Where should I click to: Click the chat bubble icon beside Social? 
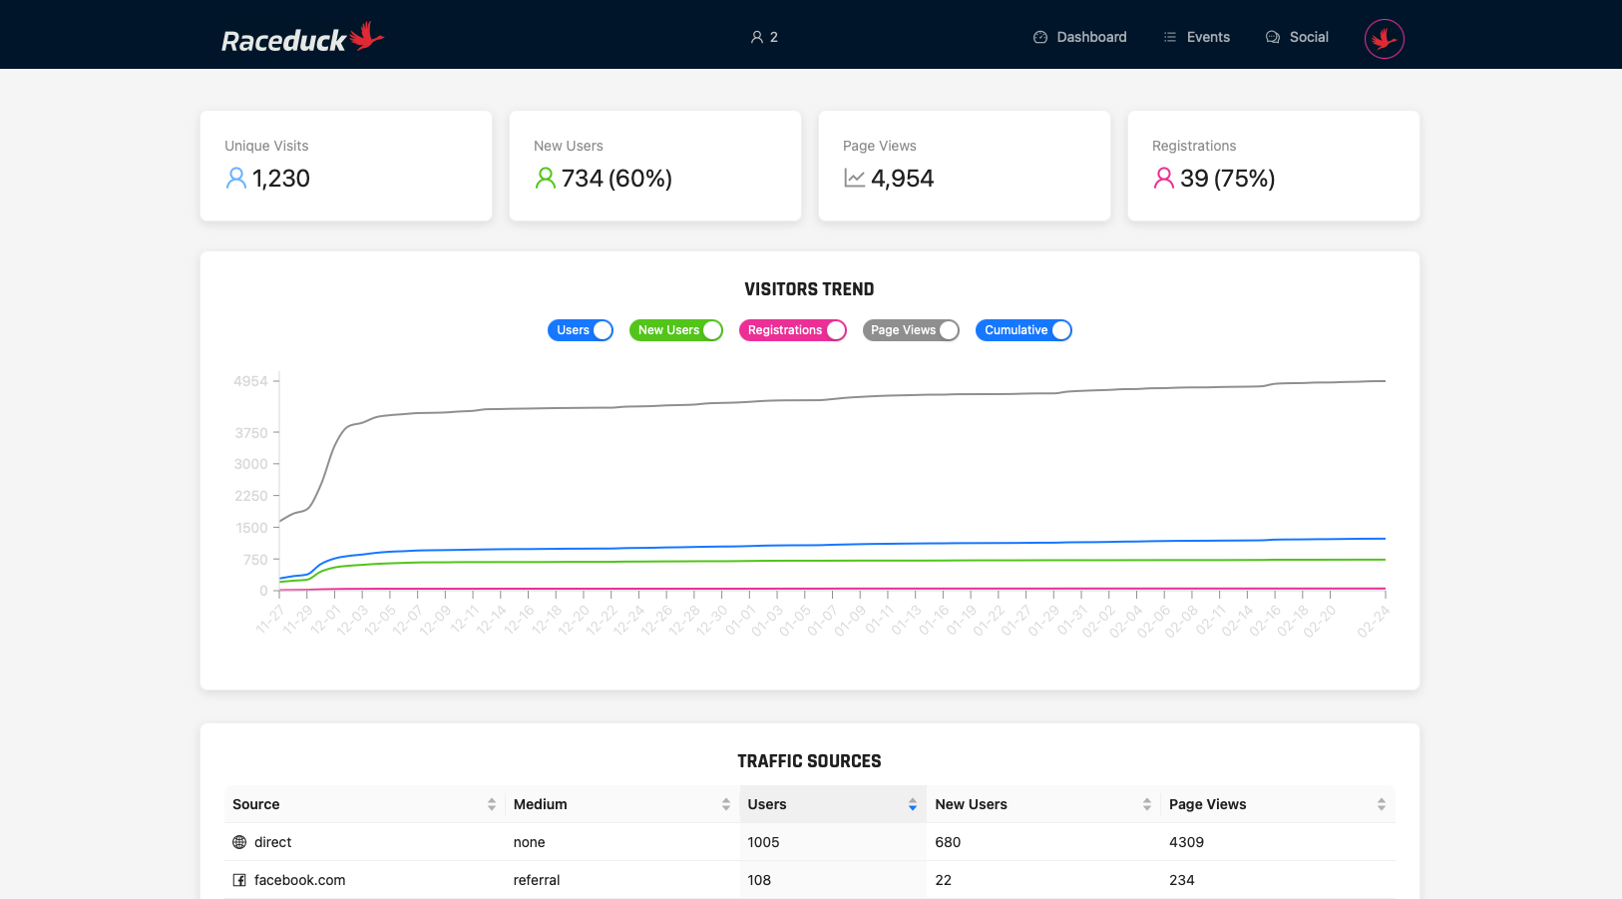pos(1272,36)
